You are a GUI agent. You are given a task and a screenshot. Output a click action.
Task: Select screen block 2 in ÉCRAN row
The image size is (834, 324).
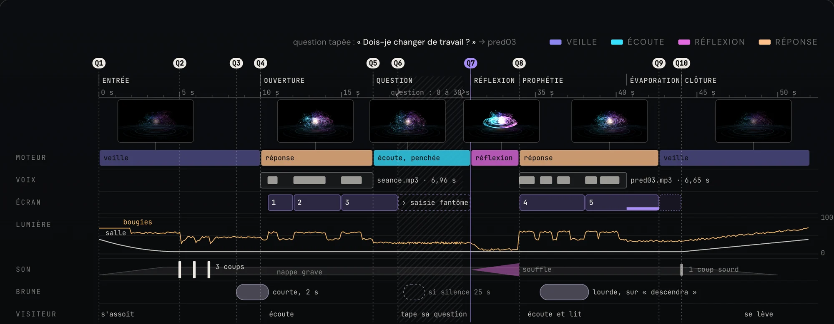(x=317, y=203)
